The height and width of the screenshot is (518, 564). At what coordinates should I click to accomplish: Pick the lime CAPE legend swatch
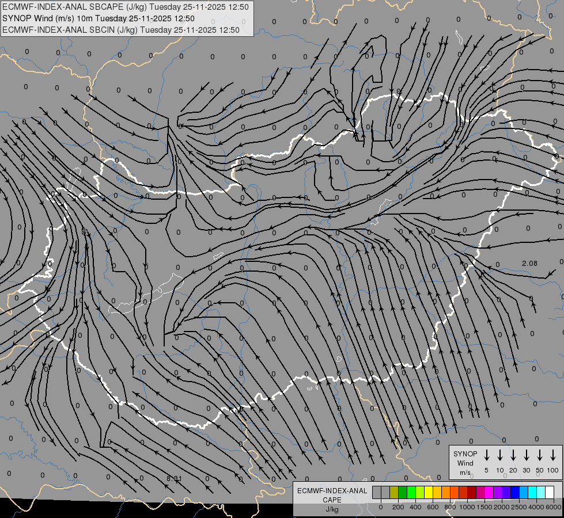[420, 492]
